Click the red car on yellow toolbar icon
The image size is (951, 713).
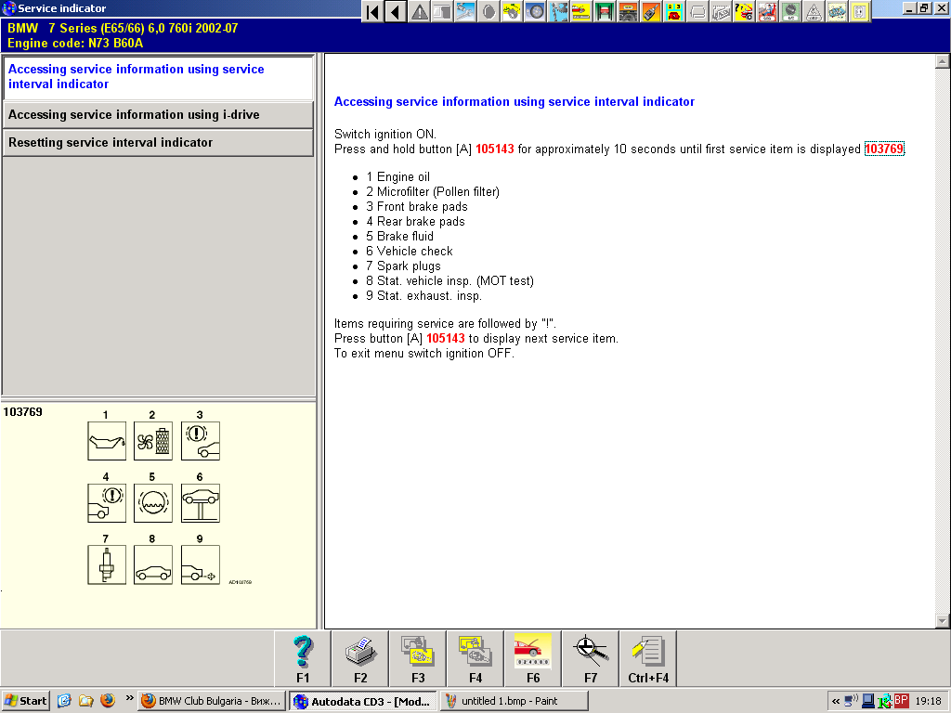tap(581, 11)
